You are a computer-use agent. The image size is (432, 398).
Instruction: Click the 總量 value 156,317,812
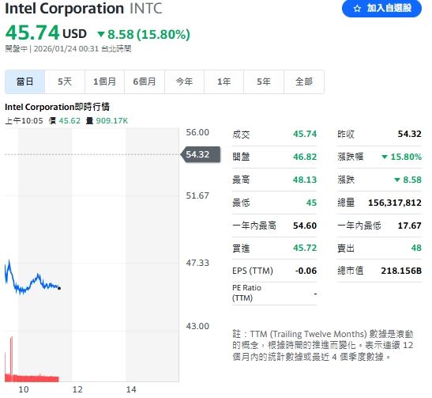coord(395,203)
